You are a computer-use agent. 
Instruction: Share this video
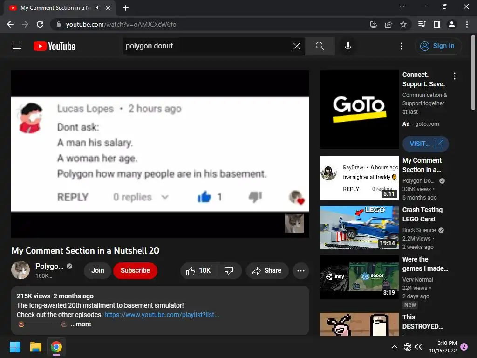pos(267,271)
